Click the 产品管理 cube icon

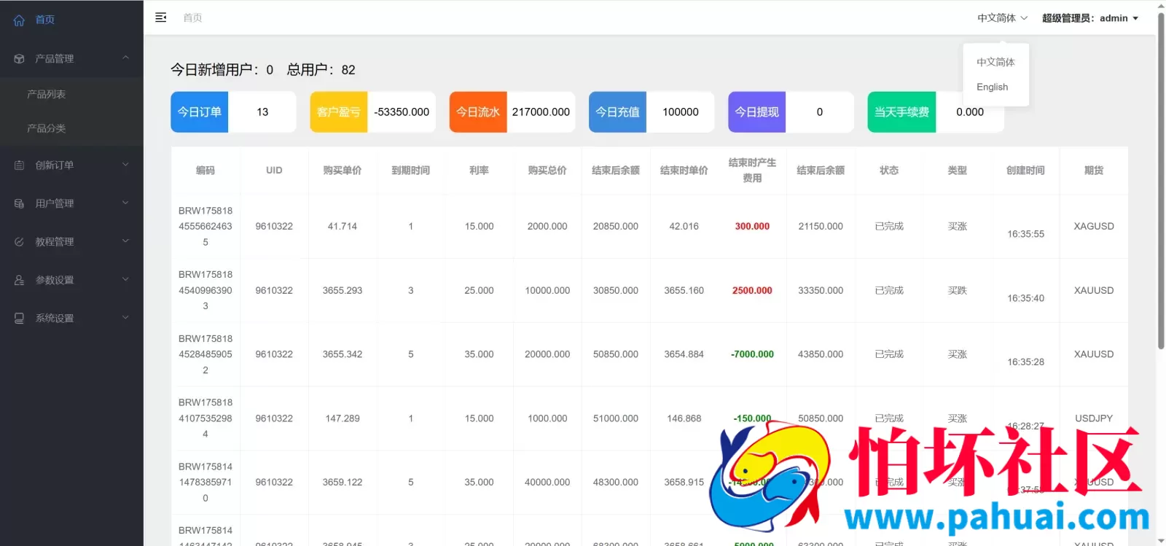tap(19, 58)
